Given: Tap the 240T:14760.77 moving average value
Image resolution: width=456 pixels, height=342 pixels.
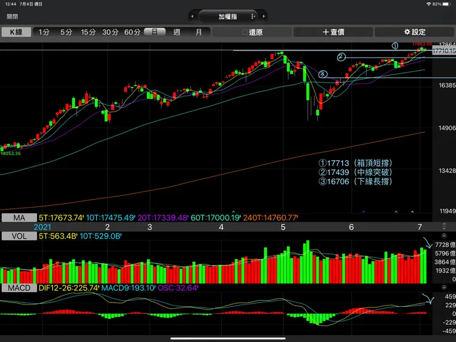Looking at the screenshot, I should pyautogui.click(x=271, y=218).
